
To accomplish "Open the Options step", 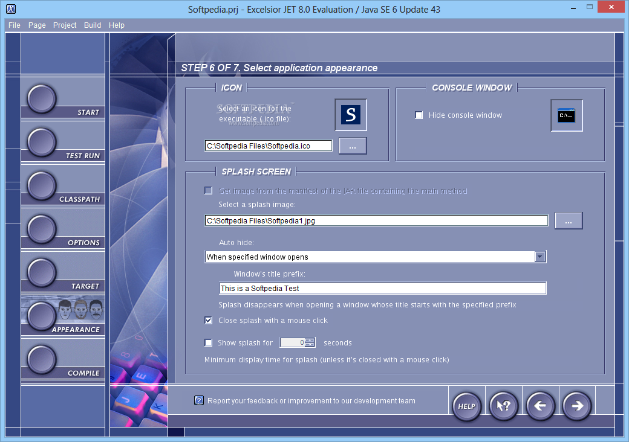I will [x=42, y=229].
